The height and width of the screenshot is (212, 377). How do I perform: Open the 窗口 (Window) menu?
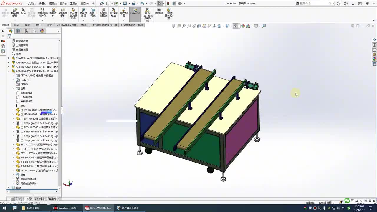pos(85,4)
